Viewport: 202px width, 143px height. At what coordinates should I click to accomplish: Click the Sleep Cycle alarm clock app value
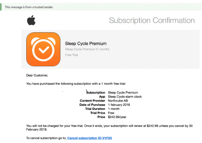[x=125, y=97]
